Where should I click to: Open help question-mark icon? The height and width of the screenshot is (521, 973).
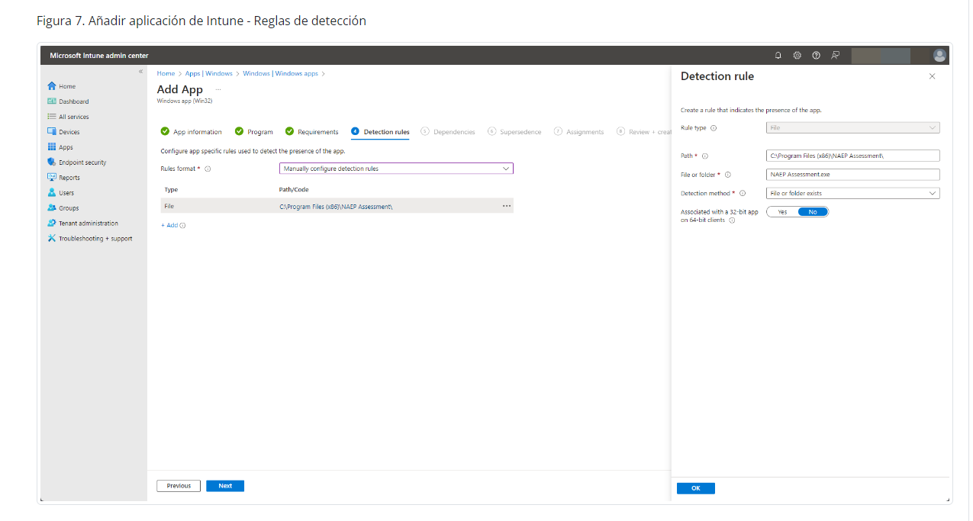816,55
